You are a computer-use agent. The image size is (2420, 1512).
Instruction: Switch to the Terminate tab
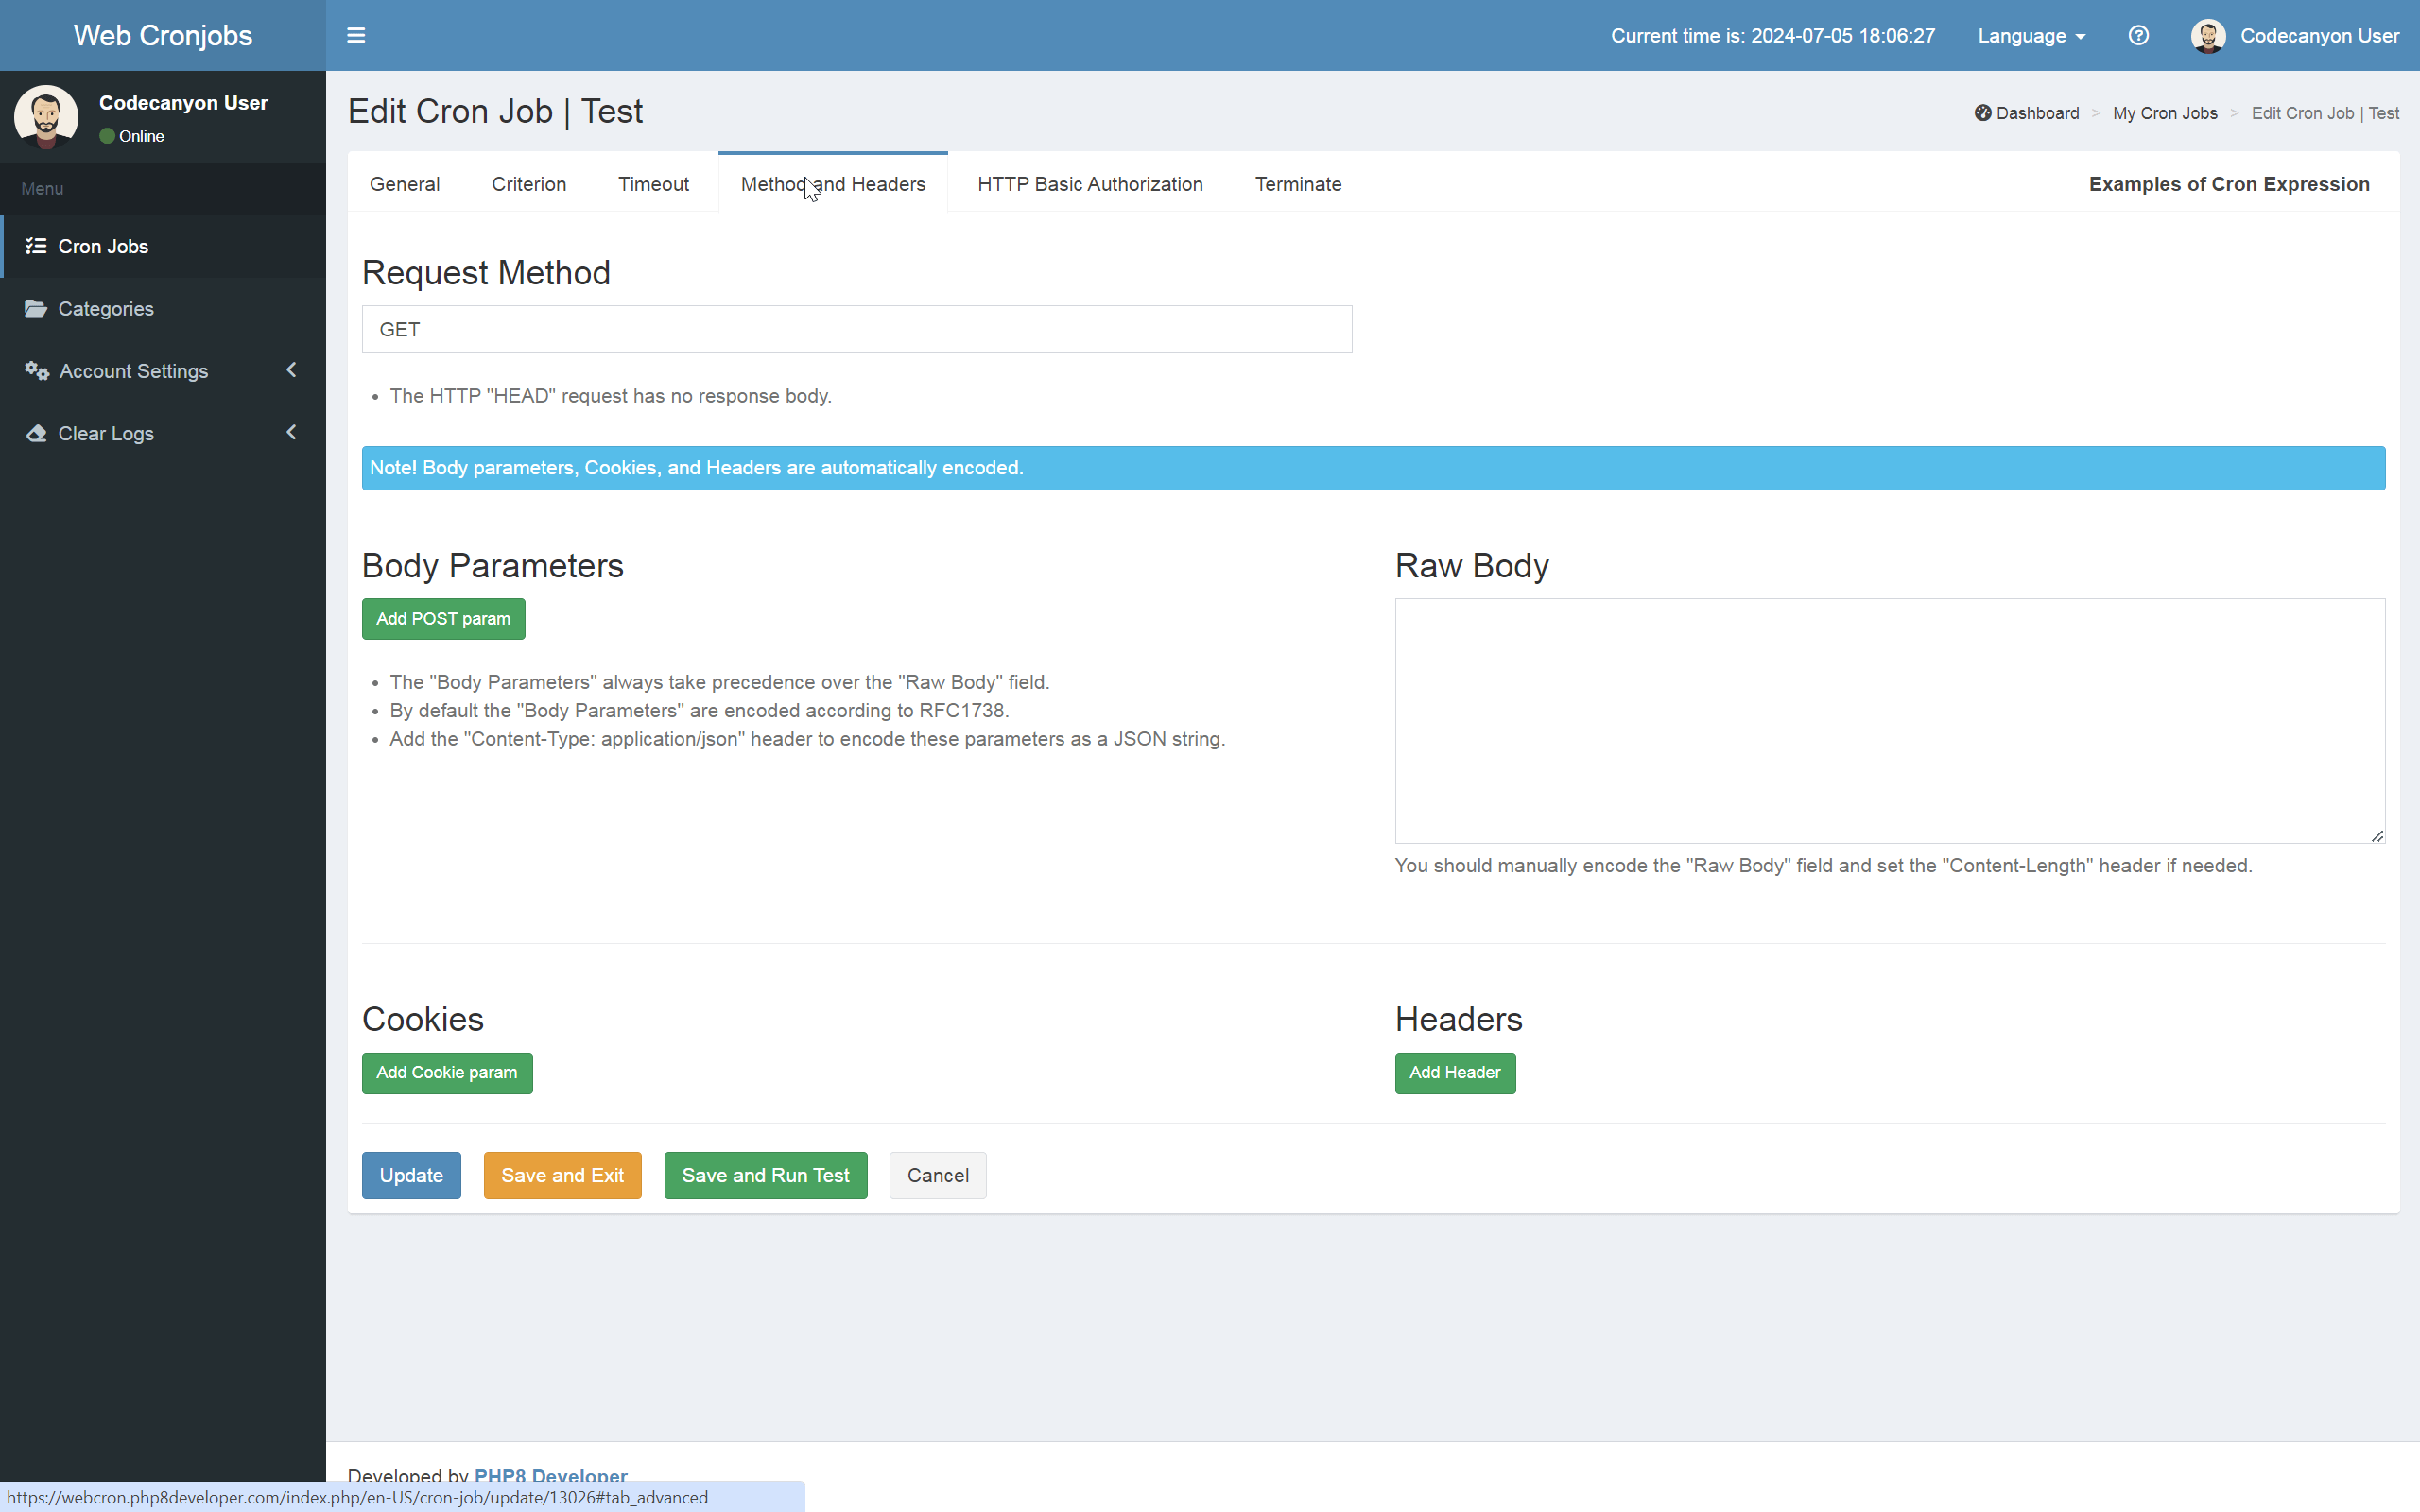(x=1297, y=184)
